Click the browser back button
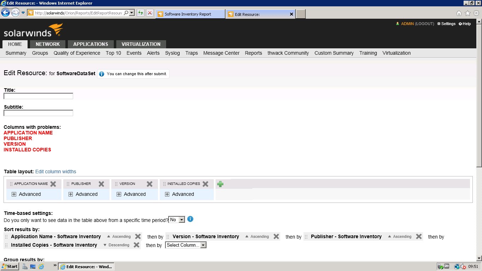The image size is (482, 271). [5, 13]
